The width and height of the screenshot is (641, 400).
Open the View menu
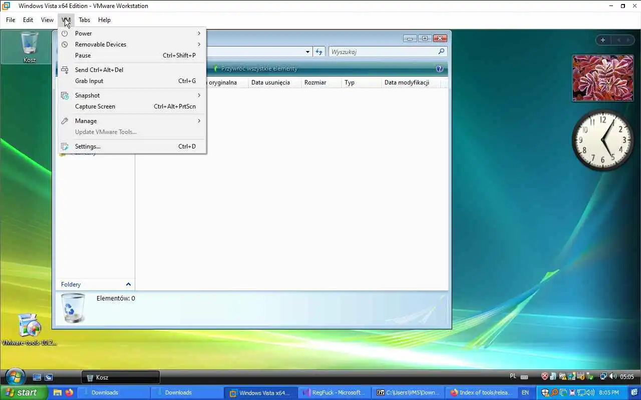pos(47,20)
